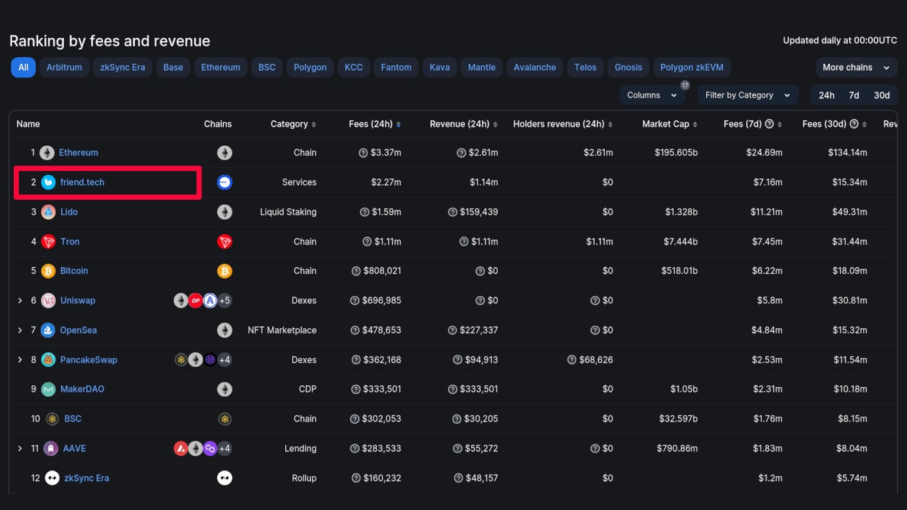Open the Lido protocol link
Image resolution: width=907 pixels, height=510 pixels.
pyautogui.click(x=69, y=212)
